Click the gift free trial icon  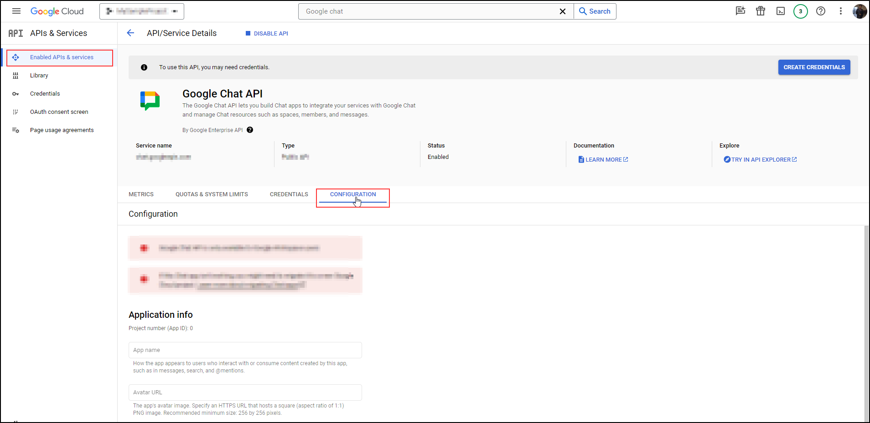tap(761, 11)
